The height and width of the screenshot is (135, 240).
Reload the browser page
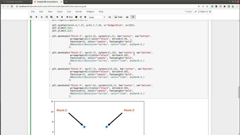coord(12,6)
